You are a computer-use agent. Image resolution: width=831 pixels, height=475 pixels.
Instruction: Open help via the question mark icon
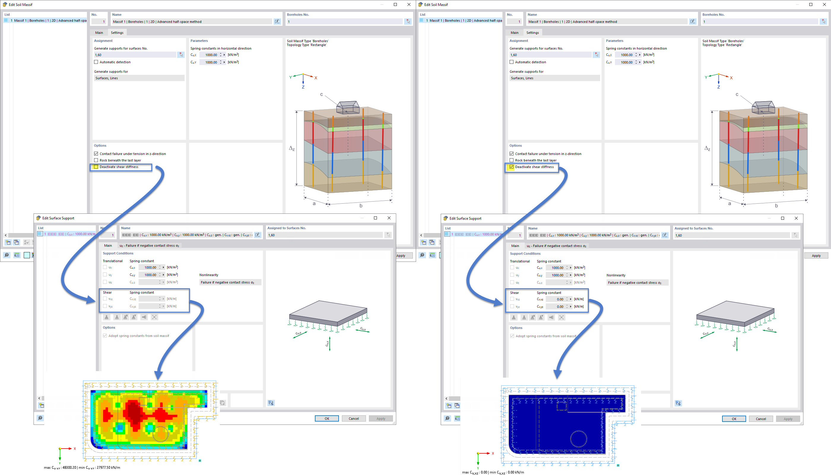click(7, 255)
